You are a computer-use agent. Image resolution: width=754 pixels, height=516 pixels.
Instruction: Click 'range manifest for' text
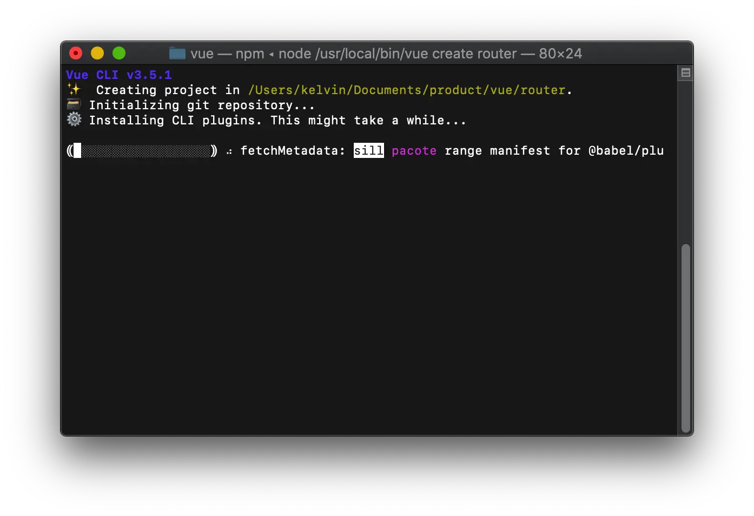[x=512, y=150]
